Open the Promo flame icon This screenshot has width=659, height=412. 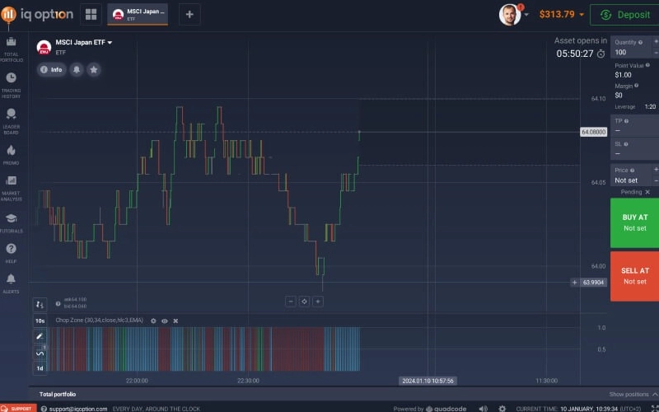click(x=11, y=155)
